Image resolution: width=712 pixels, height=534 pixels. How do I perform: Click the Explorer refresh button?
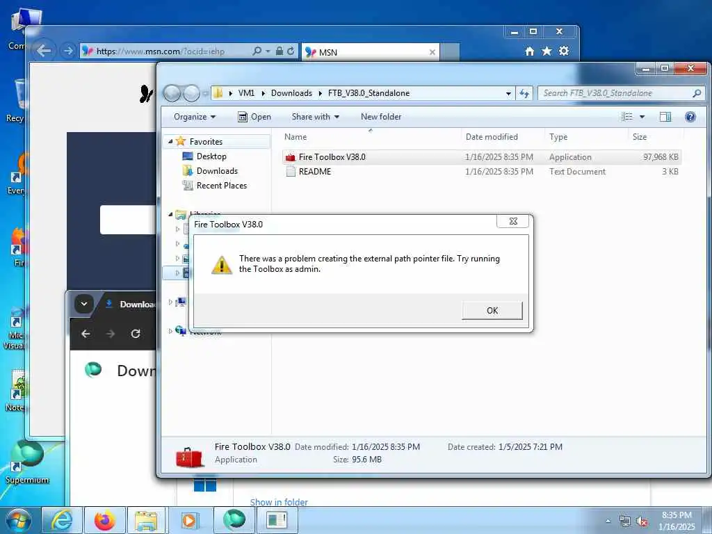click(x=524, y=93)
